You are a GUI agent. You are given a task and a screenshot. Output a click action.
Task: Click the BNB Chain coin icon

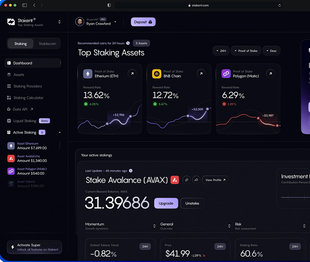click(157, 74)
